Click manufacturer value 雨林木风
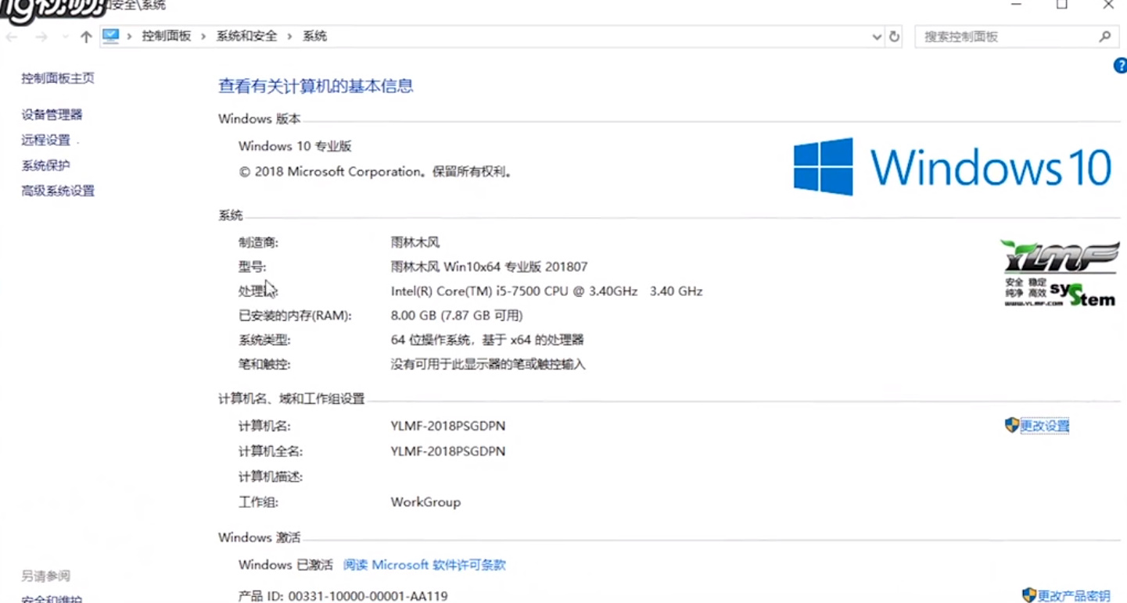 point(415,242)
